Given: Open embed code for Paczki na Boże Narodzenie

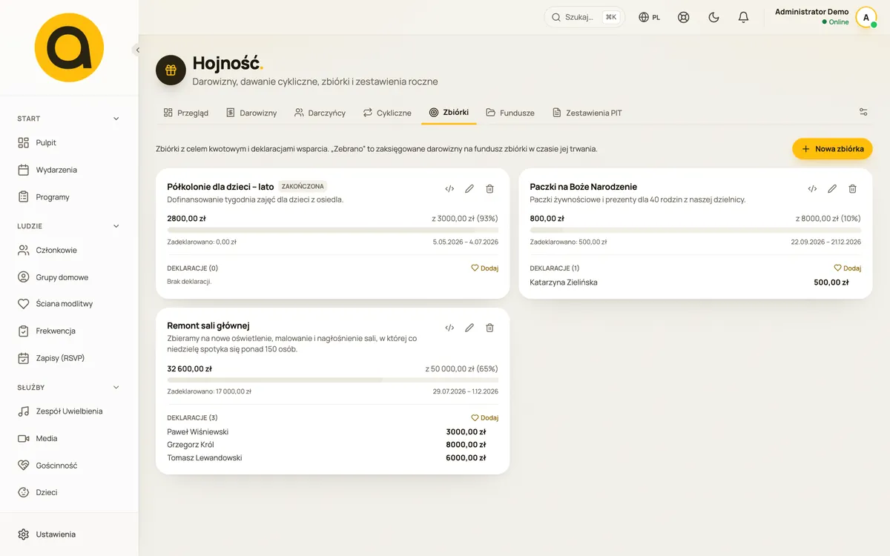Looking at the screenshot, I should 812,189.
